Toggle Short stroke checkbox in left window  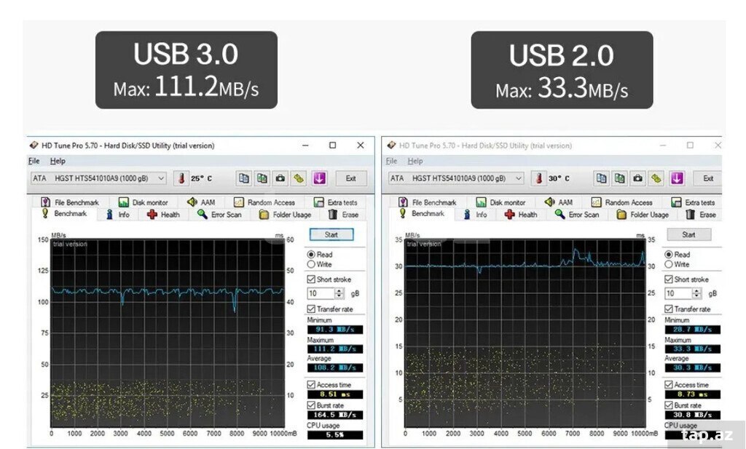pos(311,279)
